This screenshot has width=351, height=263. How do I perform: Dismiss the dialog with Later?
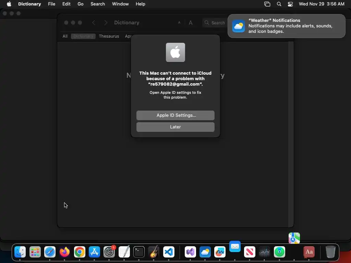[175, 127]
